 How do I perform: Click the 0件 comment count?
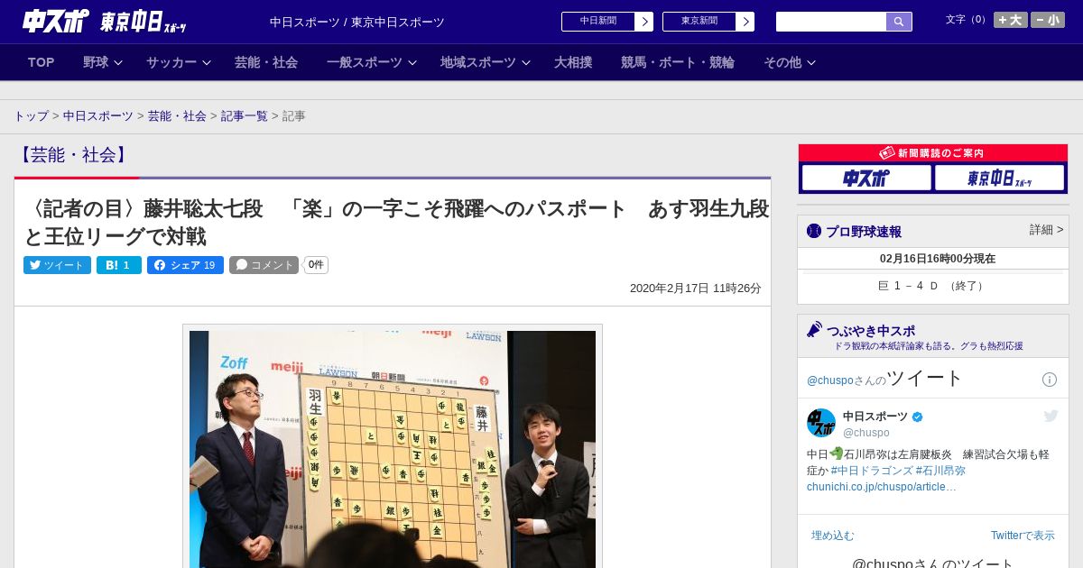pyautogui.click(x=316, y=265)
